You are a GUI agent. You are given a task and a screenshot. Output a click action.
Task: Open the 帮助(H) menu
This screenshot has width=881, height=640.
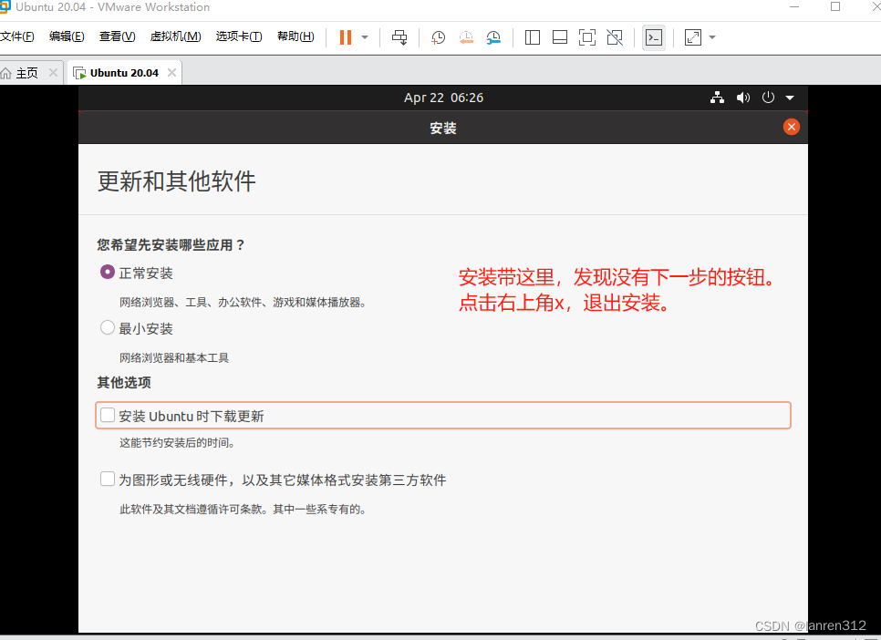coord(295,36)
